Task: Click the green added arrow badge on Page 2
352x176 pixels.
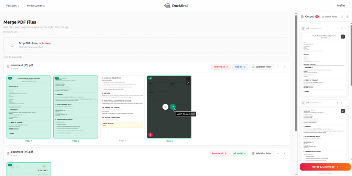Action: [x=57, y=78]
